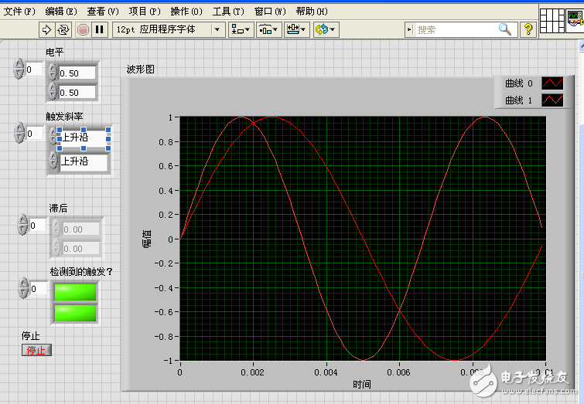Open the Distribute Objects tool
The width and height of the screenshot is (584, 404).
coord(268,29)
